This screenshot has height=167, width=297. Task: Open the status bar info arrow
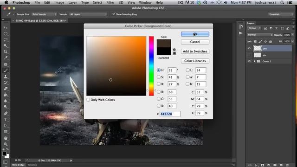point(71,161)
